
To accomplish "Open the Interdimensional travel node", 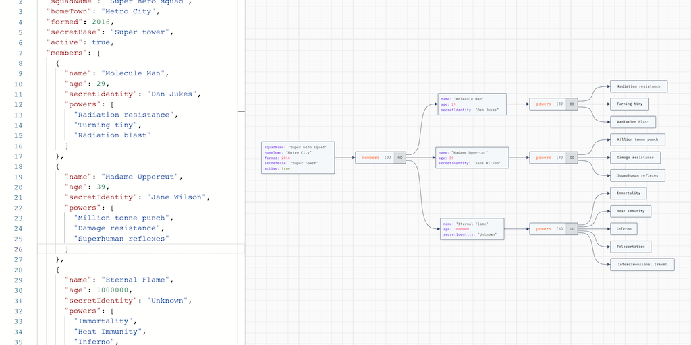I will coord(642,265).
